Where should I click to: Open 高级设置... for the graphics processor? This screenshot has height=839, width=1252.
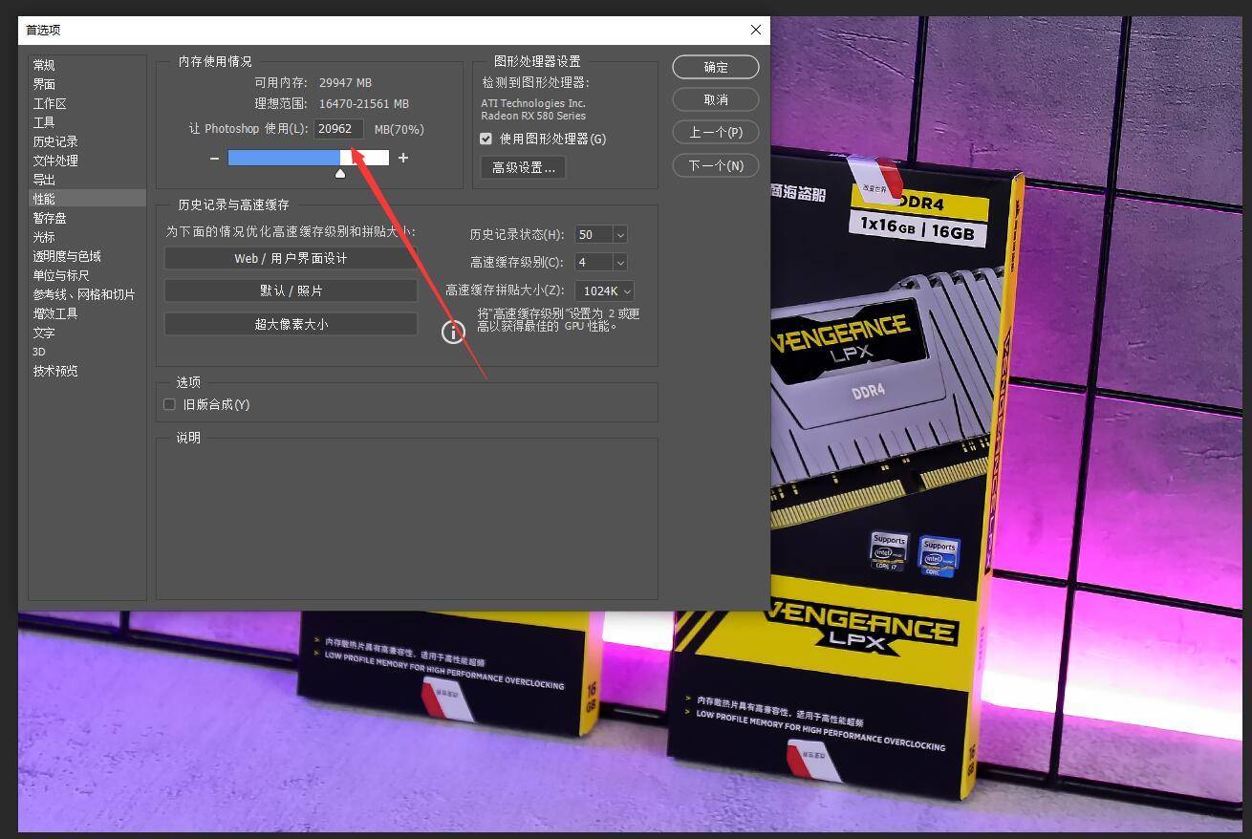(523, 167)
